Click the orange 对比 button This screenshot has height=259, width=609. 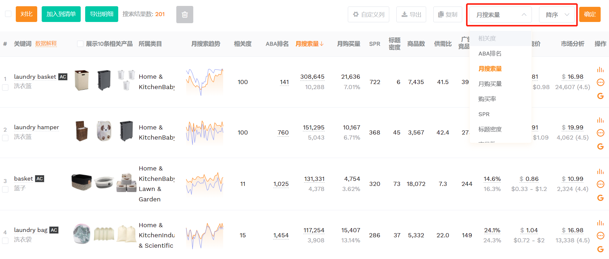tap(27, 14)
